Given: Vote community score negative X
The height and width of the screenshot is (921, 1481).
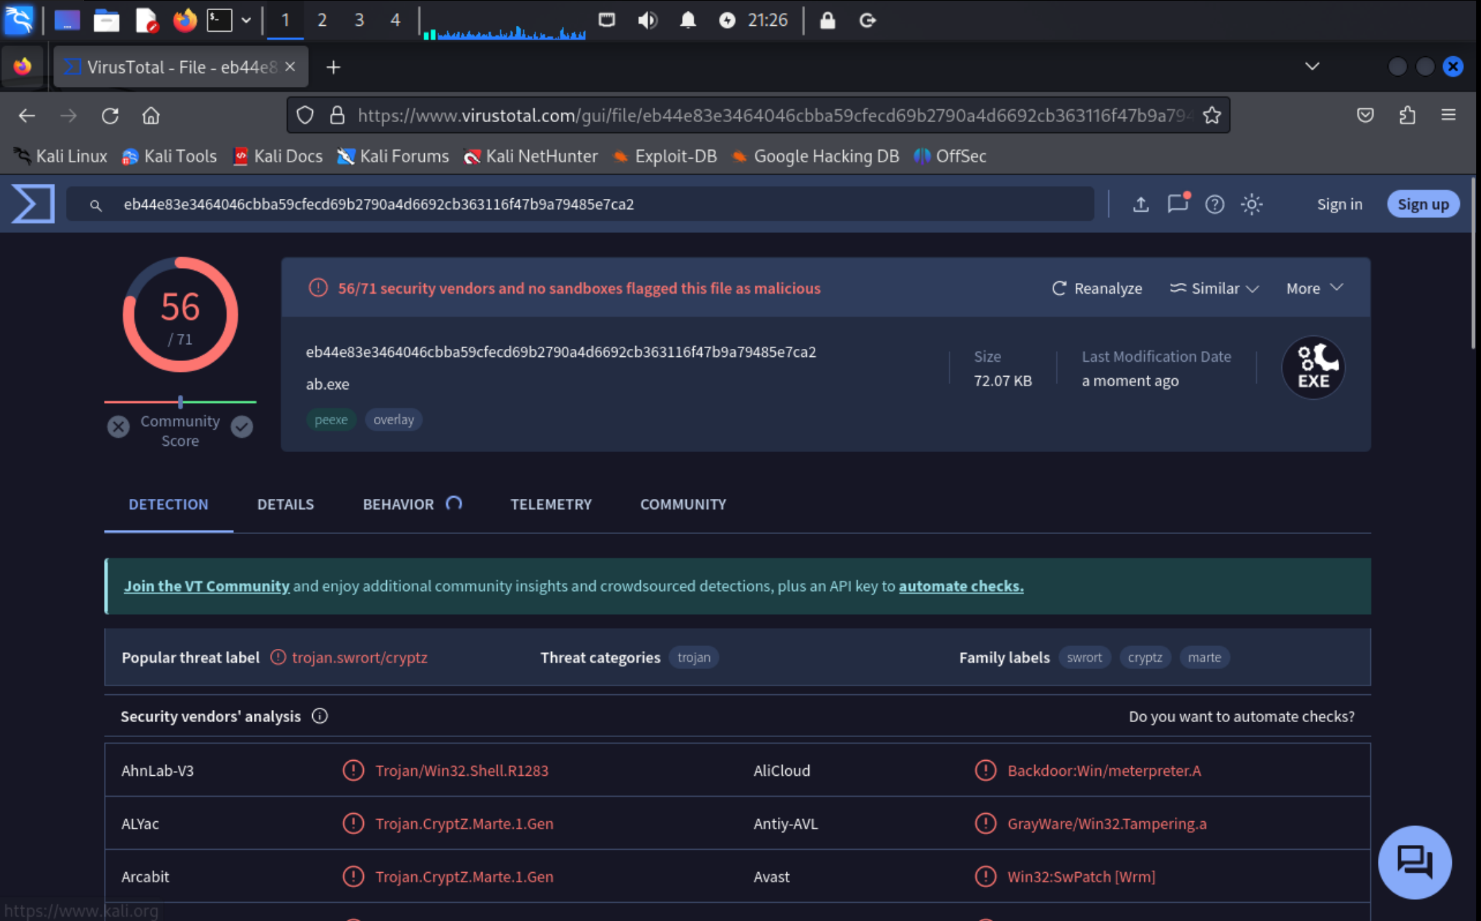Looking at the screenshot, I should pos(118,426).
